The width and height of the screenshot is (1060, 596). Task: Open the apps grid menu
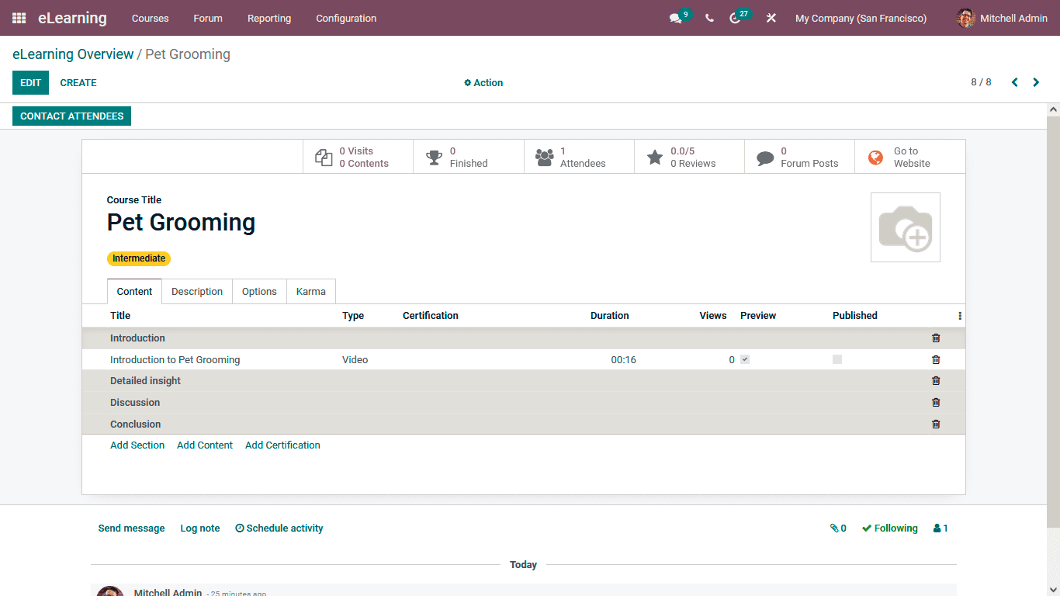coord(17,18)
